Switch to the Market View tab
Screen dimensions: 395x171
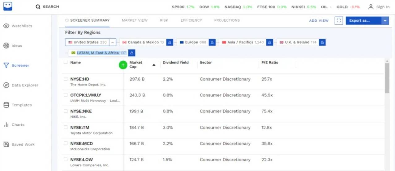(135, 20)
